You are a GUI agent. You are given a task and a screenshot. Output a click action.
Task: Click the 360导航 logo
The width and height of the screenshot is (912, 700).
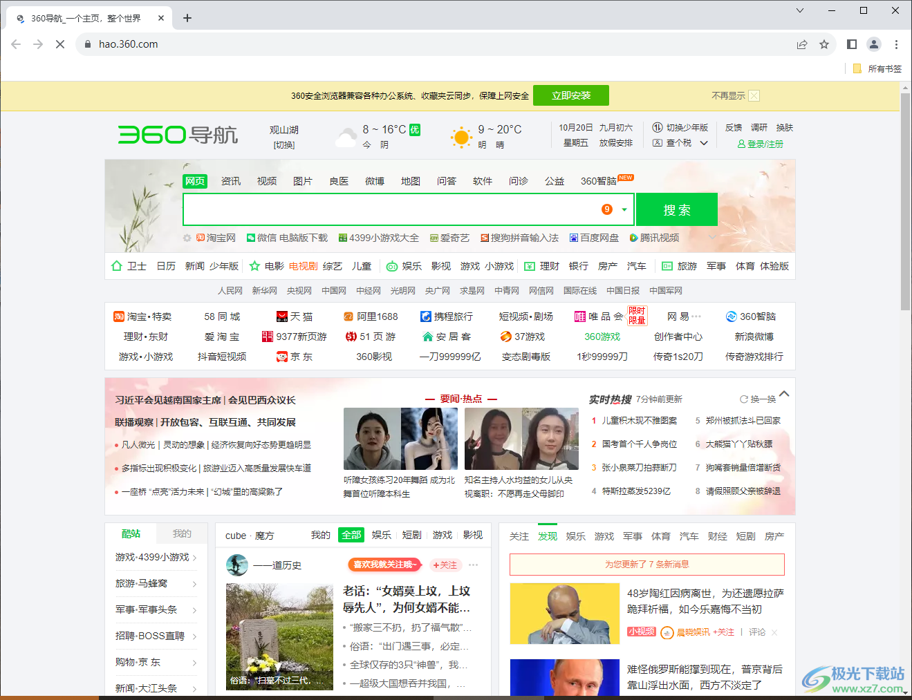[178, 134]
